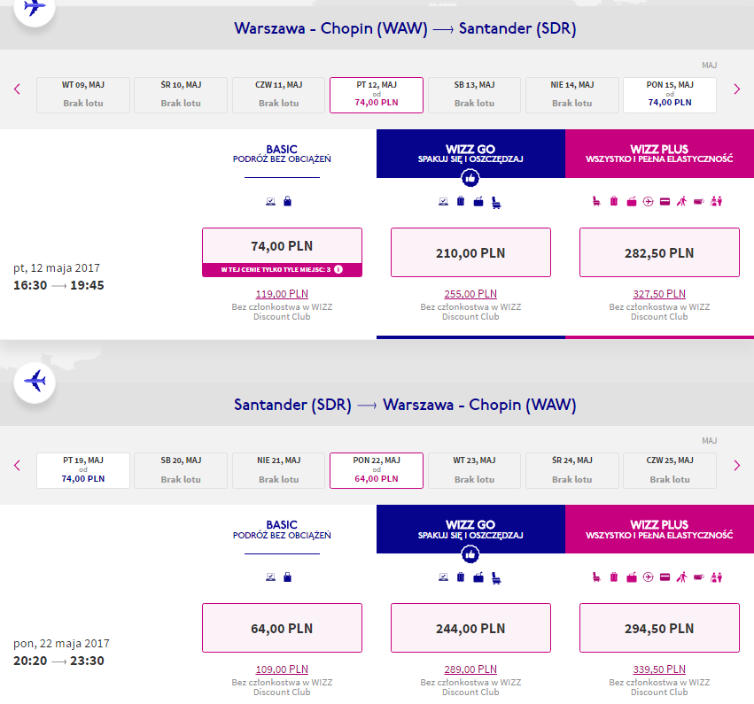Click outbound WIZZ PLUS fare header

coord(659,153)
